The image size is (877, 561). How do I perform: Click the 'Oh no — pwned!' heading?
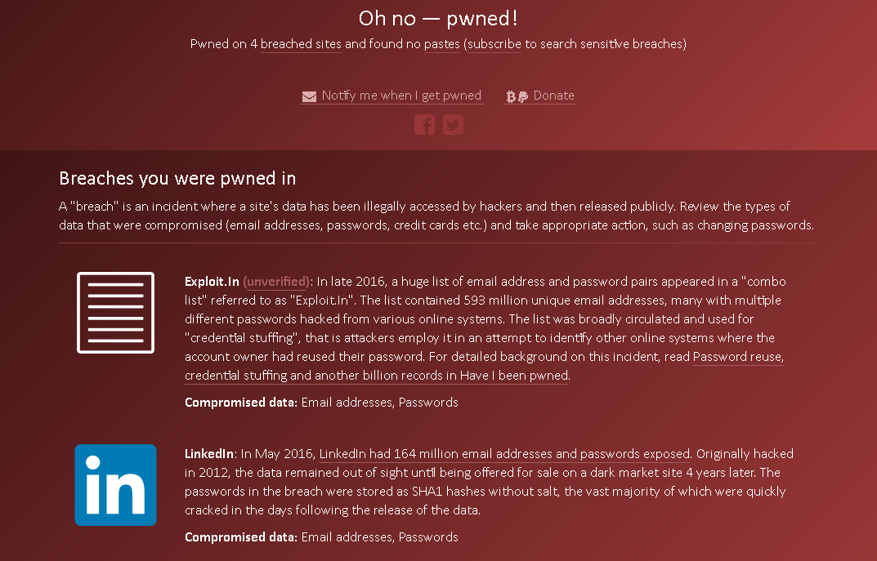tap(438, 17)
